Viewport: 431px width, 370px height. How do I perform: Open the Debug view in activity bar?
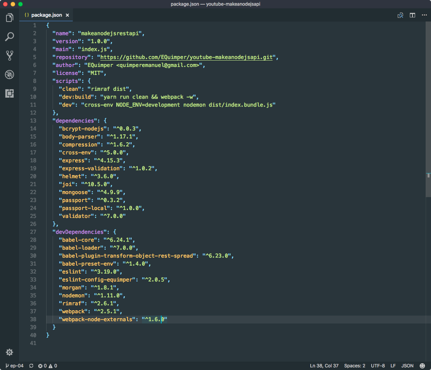point(9,75)
